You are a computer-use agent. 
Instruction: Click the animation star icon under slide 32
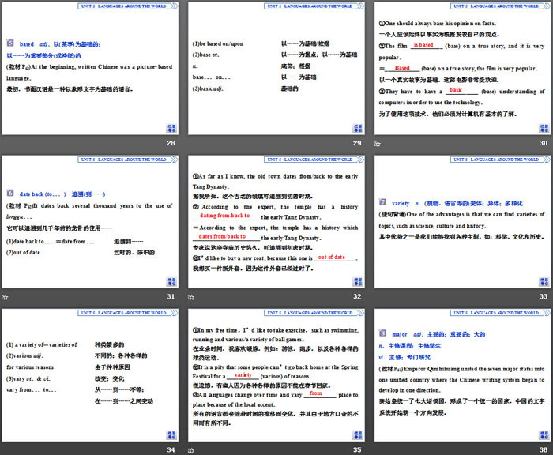click(191, 297)
